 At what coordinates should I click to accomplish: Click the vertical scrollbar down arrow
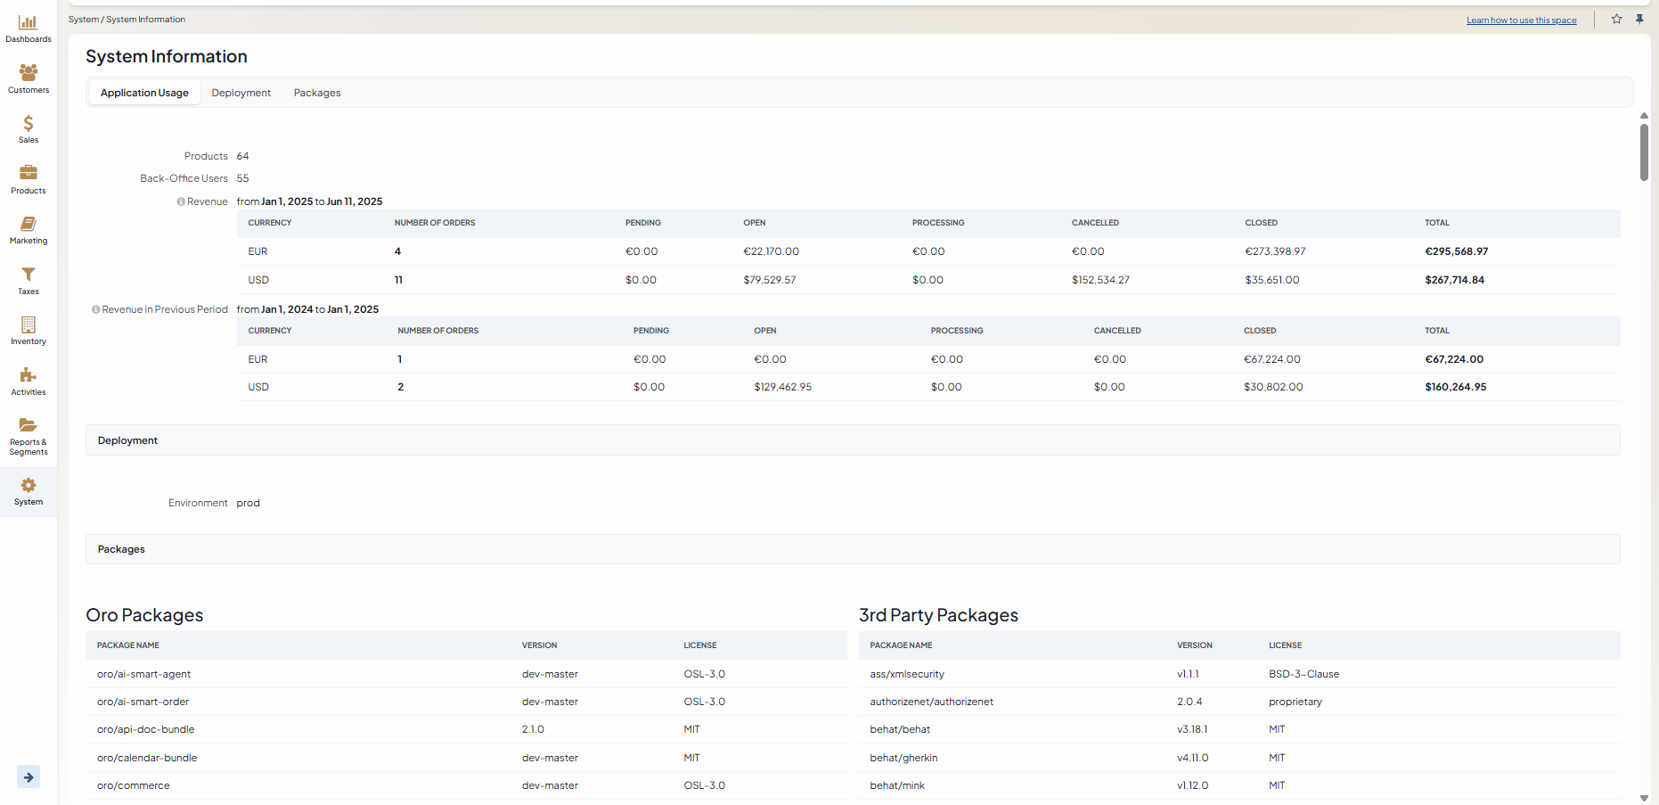[1644, 798]
